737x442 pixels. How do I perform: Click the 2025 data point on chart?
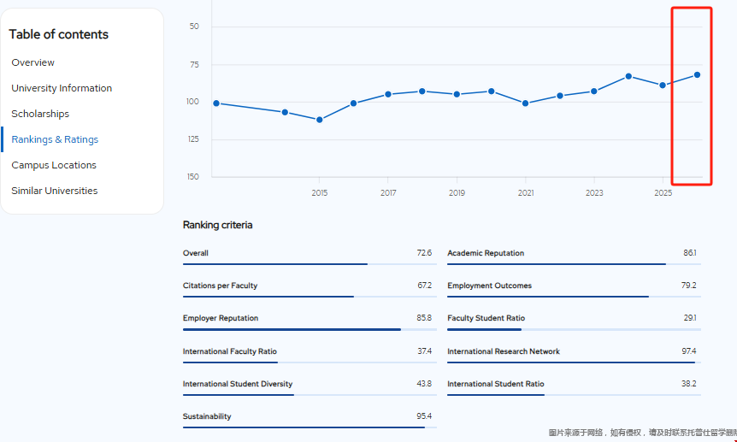663,85
